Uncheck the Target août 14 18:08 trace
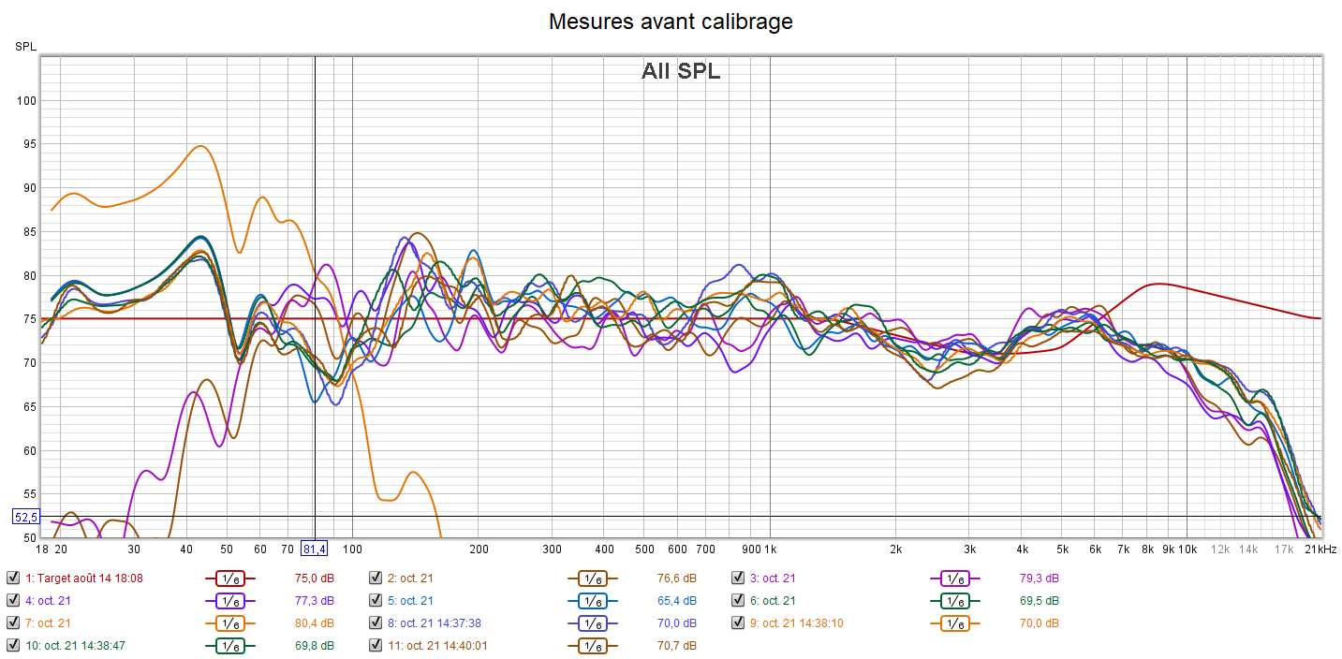The width and height of the screenshot is (1342, 659). point(12,578)
